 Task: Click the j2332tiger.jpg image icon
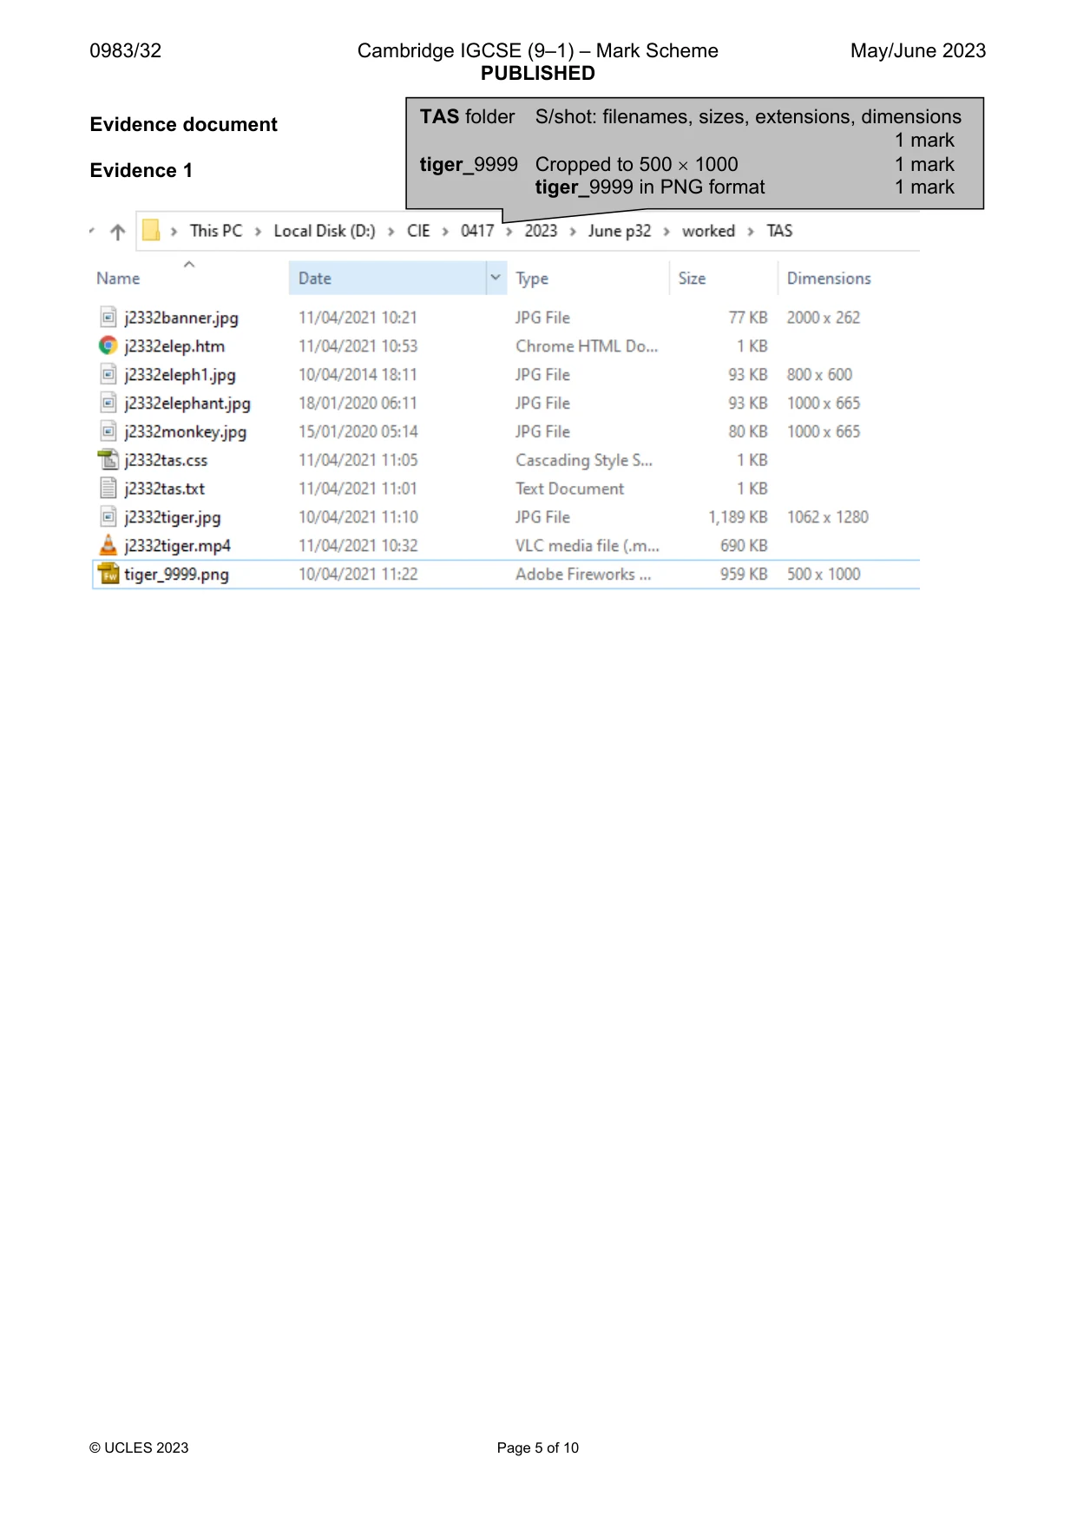(x=108, y=517)
